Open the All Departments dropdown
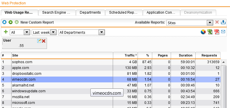The height and width of the screenshot is (108, 230). [82, 32]
